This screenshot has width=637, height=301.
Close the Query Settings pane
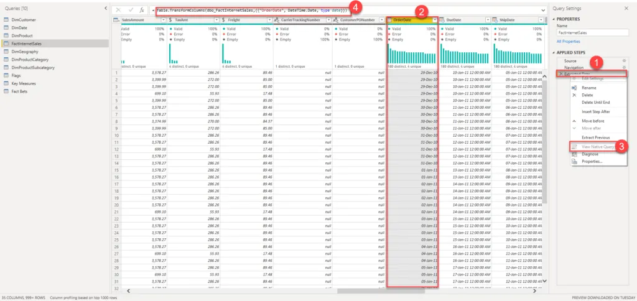627,9
